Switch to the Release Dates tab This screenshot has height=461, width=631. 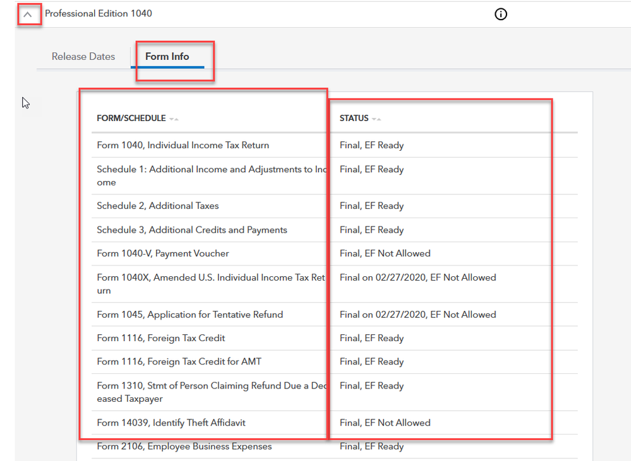click(83, 57)
